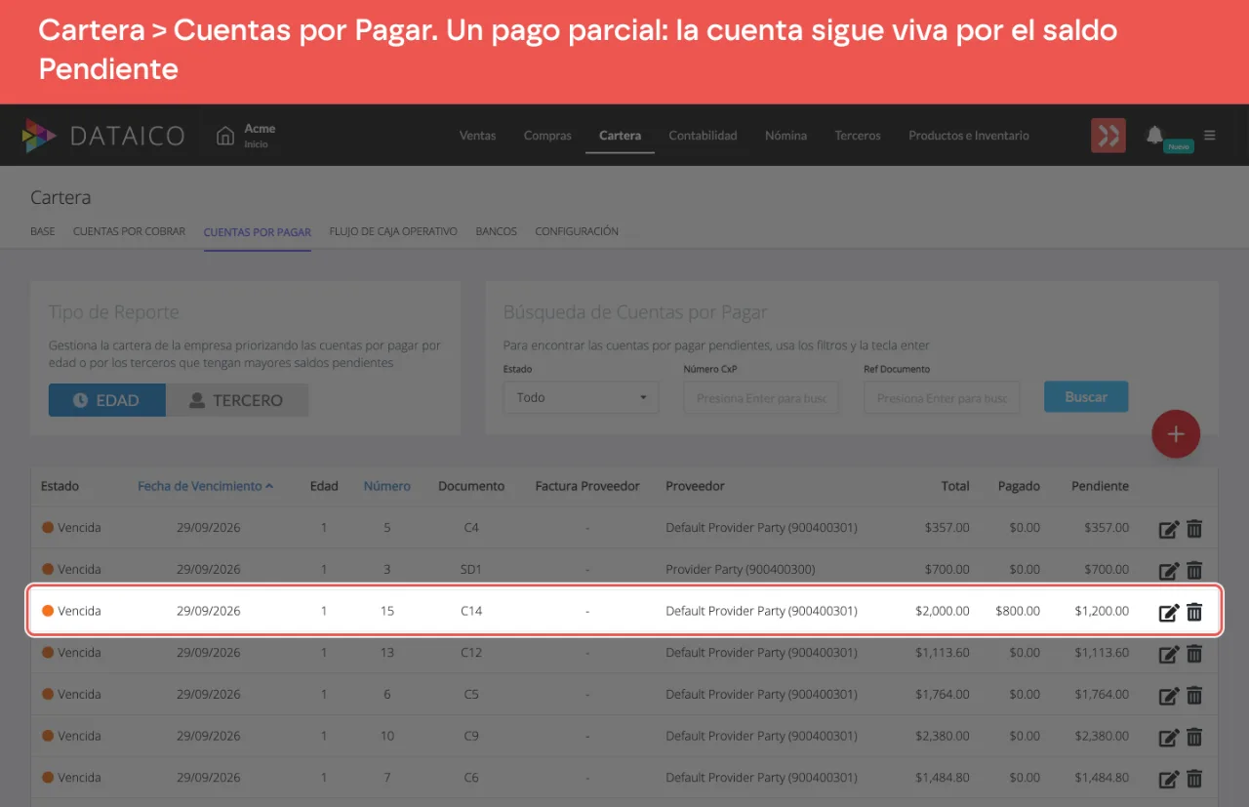Open the hamburger menu icon
This screenshot has height=807, width=1249.
tap(1210, 136)
